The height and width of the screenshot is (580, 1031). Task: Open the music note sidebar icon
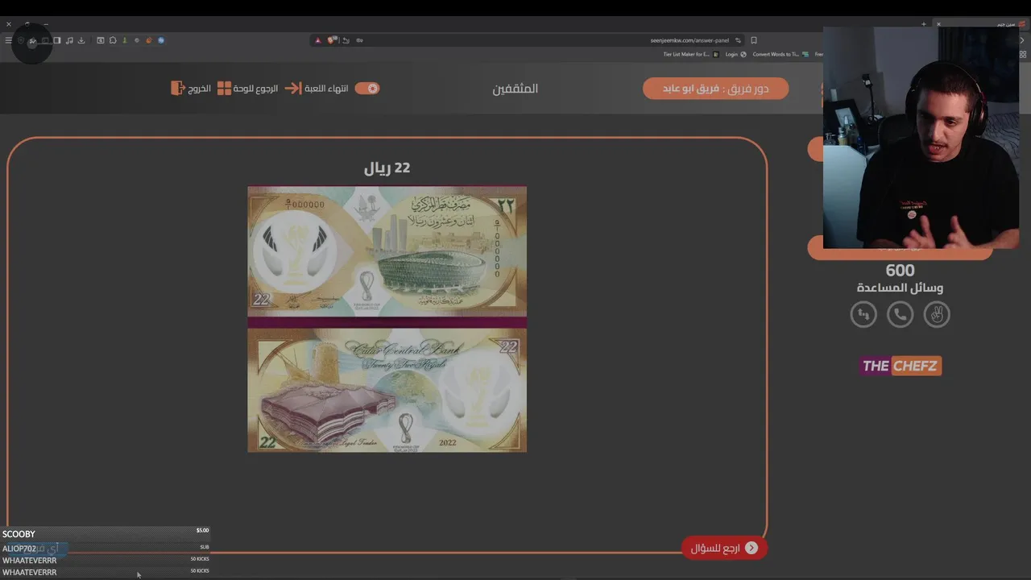(69, 40)
